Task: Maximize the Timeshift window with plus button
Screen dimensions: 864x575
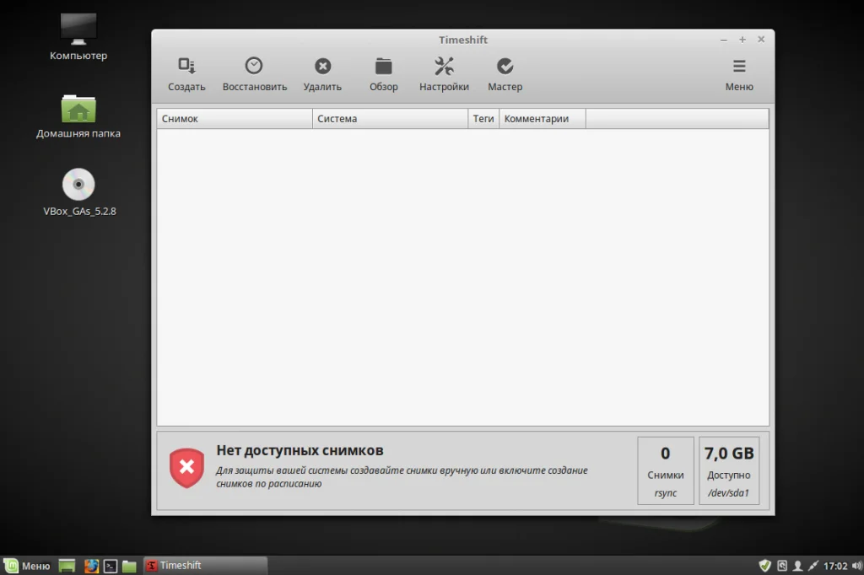Action: coord(742,40)
